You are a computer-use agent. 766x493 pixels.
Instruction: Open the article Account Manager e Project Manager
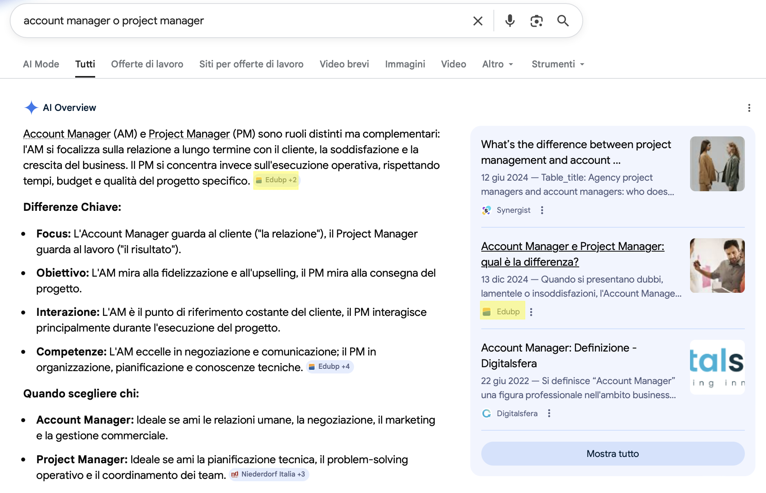[573, 254]
